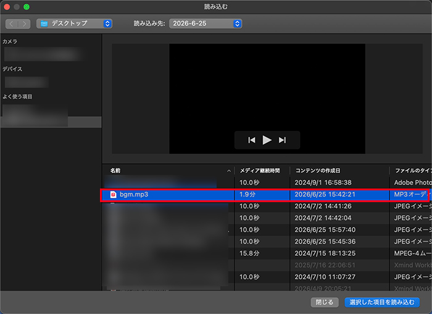Jump to the next clip in preview

point(282,140)
